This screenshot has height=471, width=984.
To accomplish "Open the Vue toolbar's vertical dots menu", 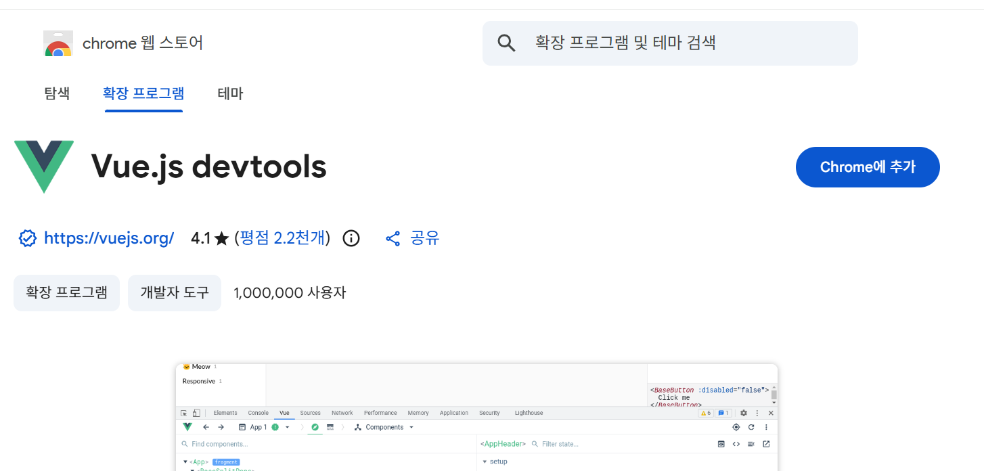I will tap(766, 427).
